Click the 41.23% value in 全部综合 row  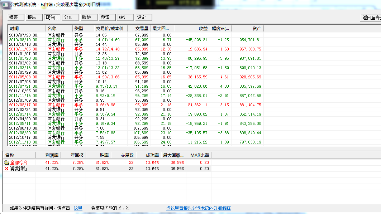tap(52, 162)
